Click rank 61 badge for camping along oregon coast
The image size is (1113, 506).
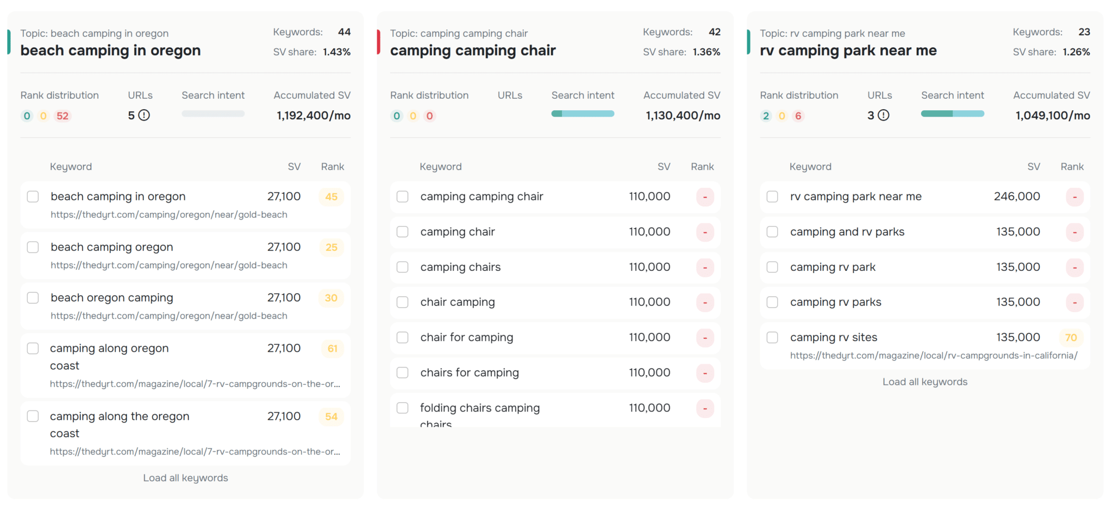tap(332, 349)
